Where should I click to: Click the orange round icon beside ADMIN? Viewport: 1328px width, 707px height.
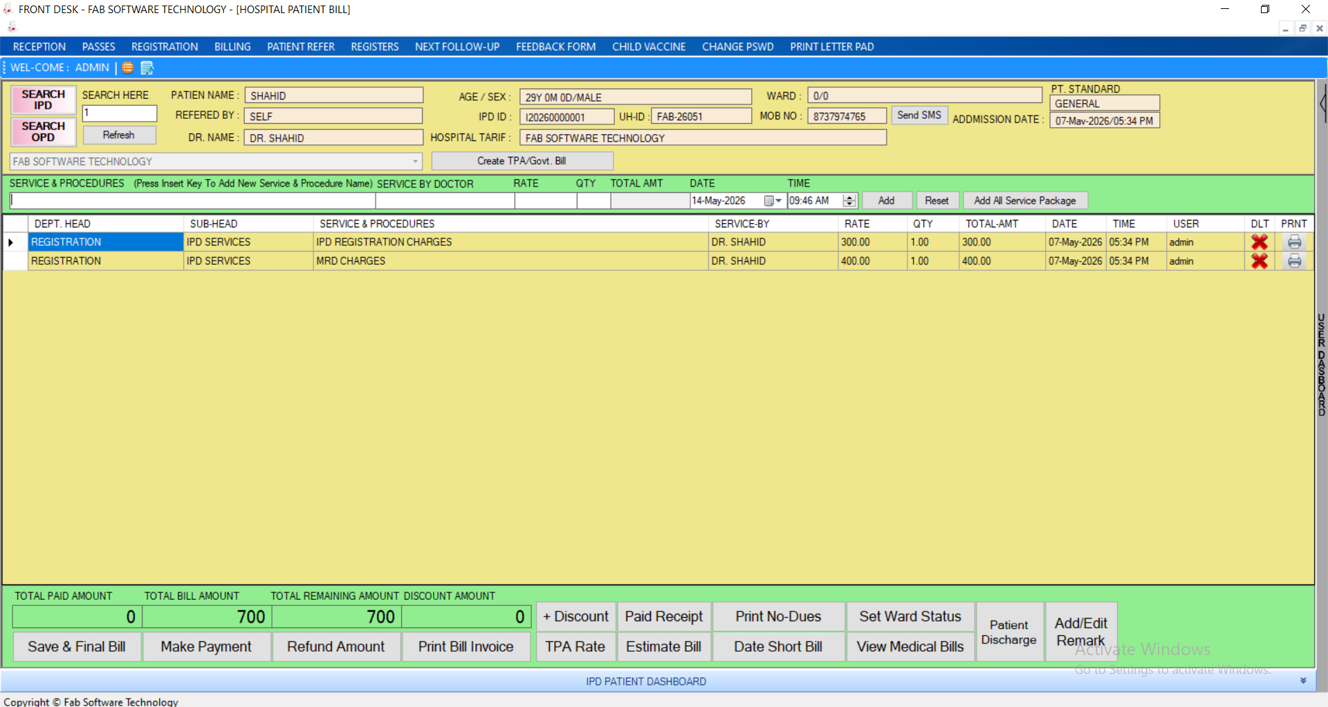127,68
